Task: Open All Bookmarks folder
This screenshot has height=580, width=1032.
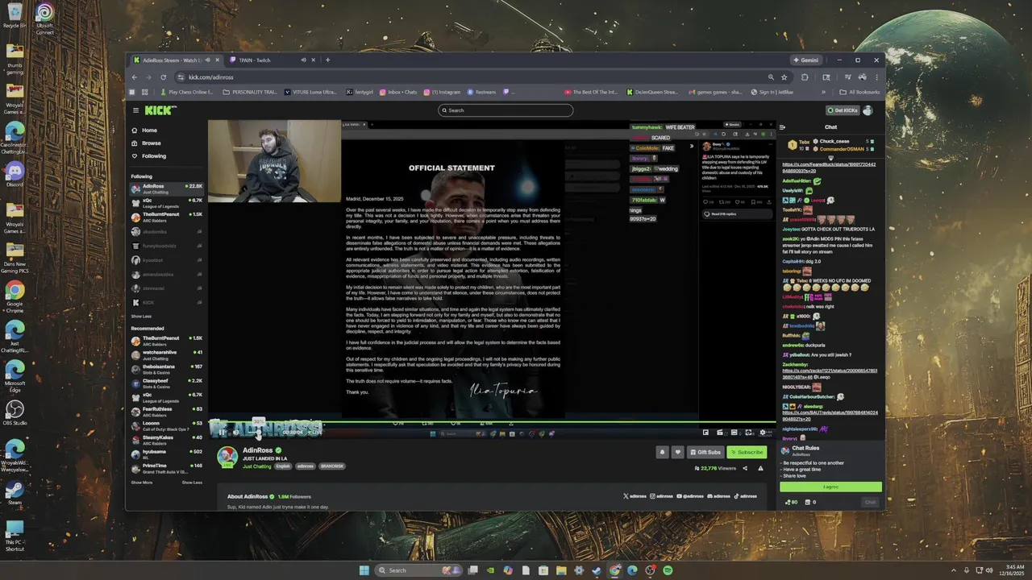Action: tap(859, 92)
